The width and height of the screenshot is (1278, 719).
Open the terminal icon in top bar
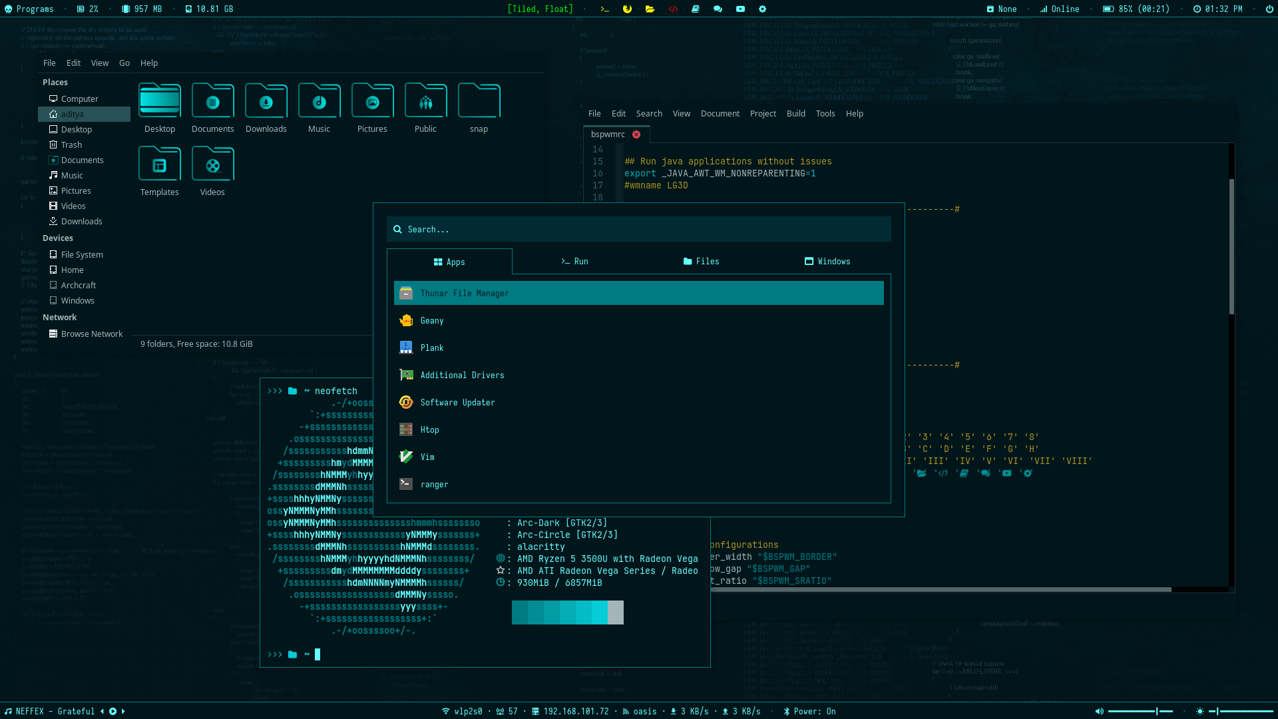[604, 9]
